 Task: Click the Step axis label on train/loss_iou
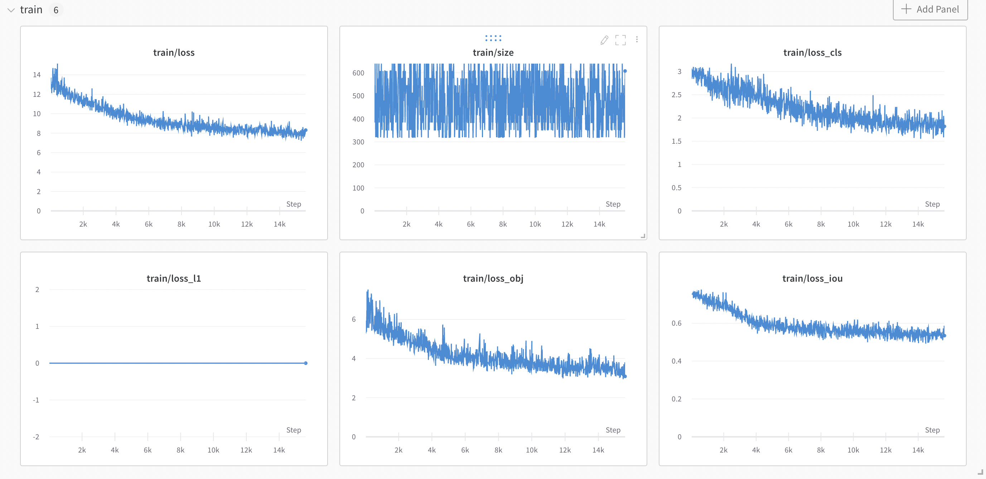tap(933, 430)
